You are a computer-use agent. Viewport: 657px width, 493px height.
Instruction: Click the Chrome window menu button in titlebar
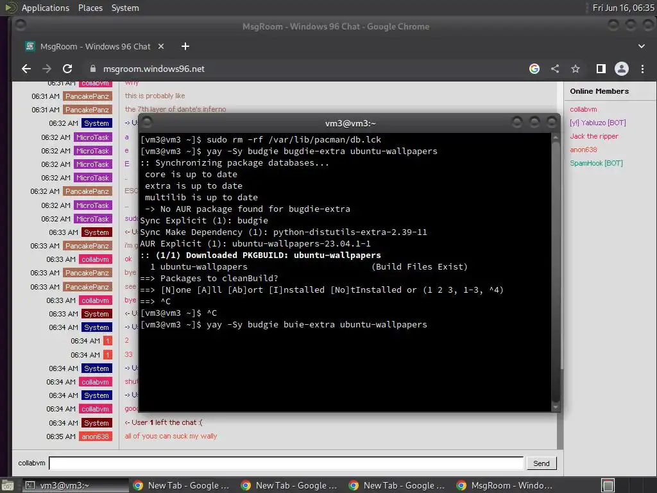coord(20,26)
